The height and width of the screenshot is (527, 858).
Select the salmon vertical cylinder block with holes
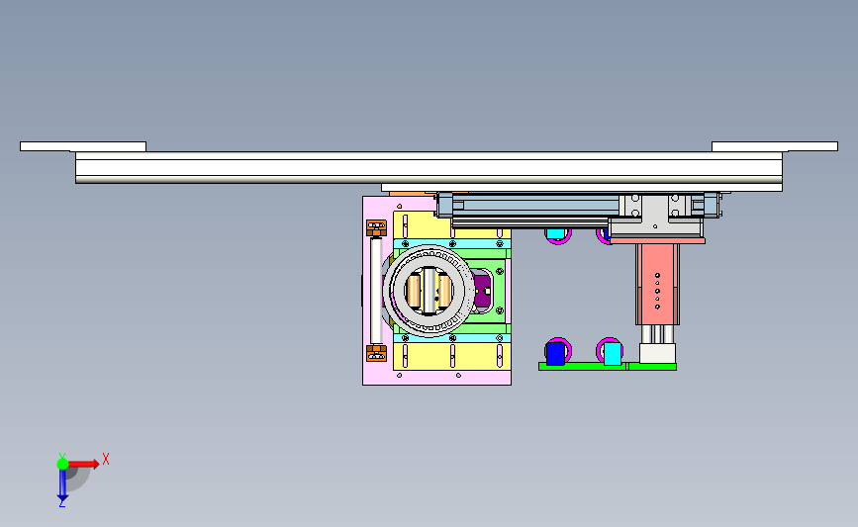pos(657,285)
